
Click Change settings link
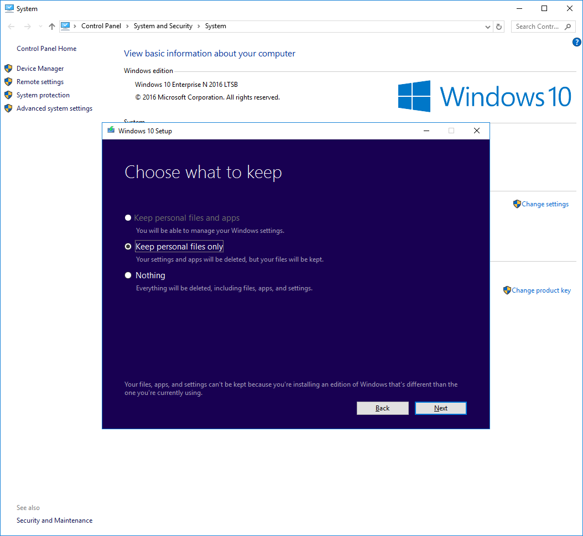click(x=545, y=204)
